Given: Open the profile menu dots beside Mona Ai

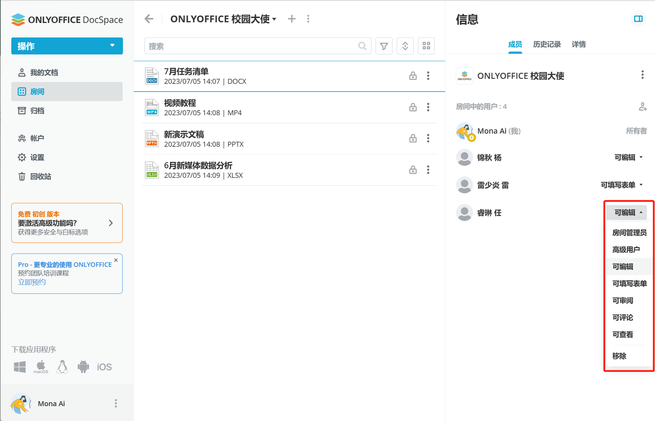Looking at the screenshot, I should click(116, 404).
